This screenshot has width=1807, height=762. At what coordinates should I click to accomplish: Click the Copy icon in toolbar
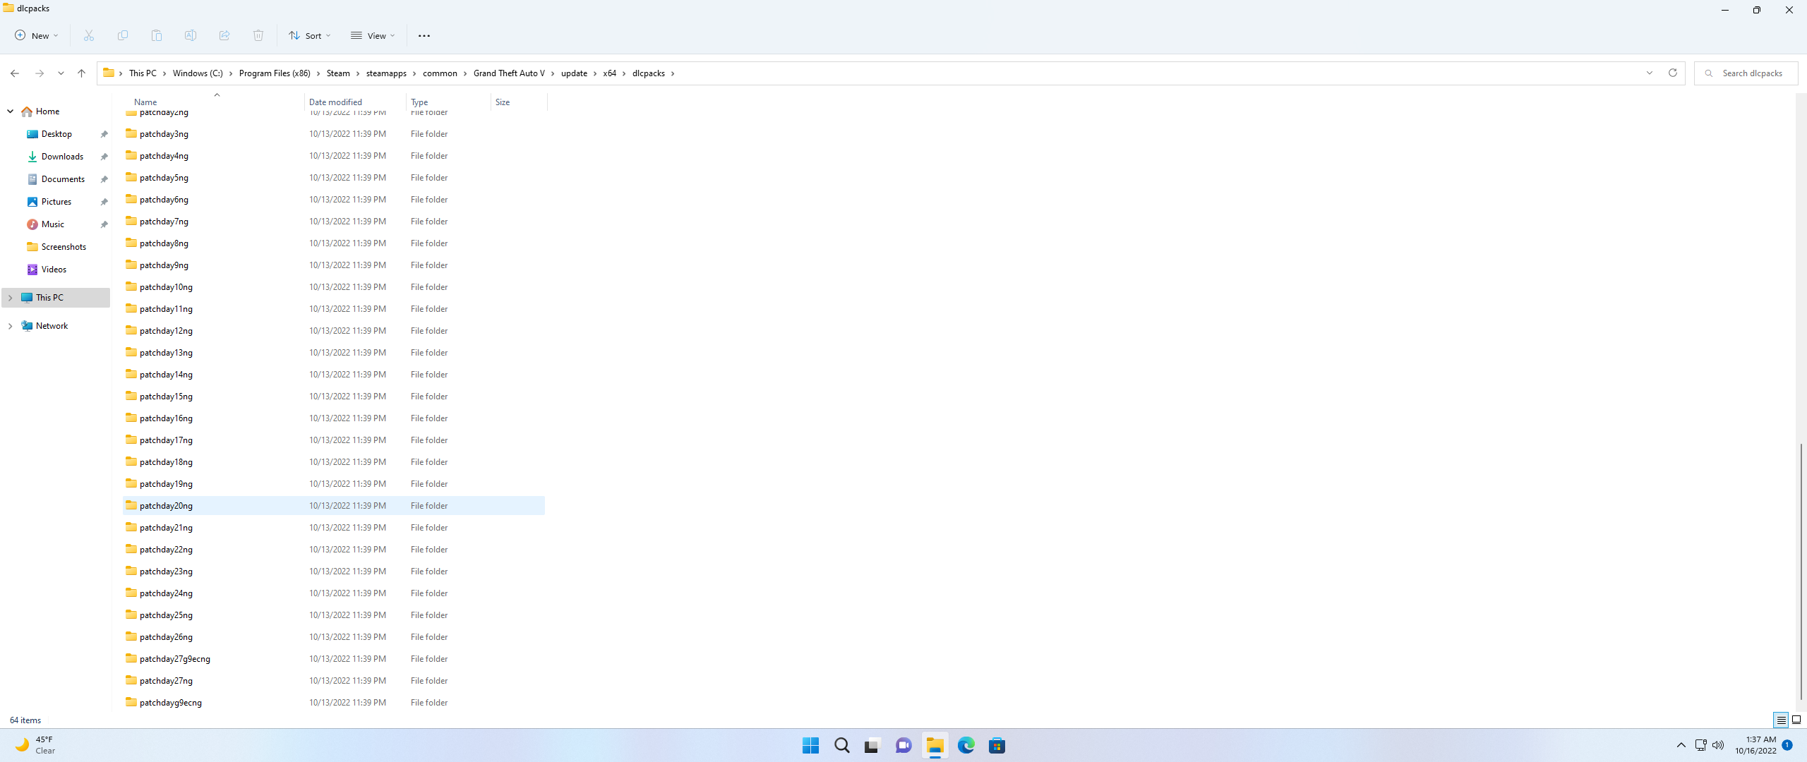pyautogui.click(x=123, y=35)
